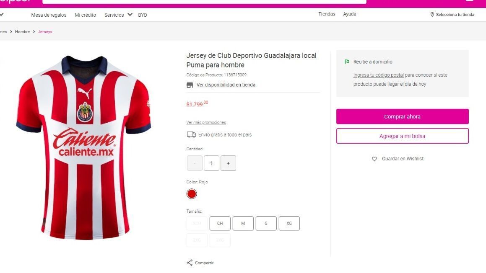Screen dimensions: 486x273
Task: Click the store icon next to Ver disponibilidad
Action: click(x=190, y=84)
